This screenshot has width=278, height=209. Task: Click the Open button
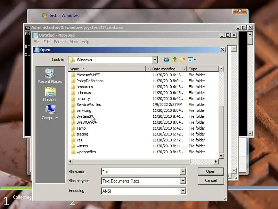pos(211,171)
